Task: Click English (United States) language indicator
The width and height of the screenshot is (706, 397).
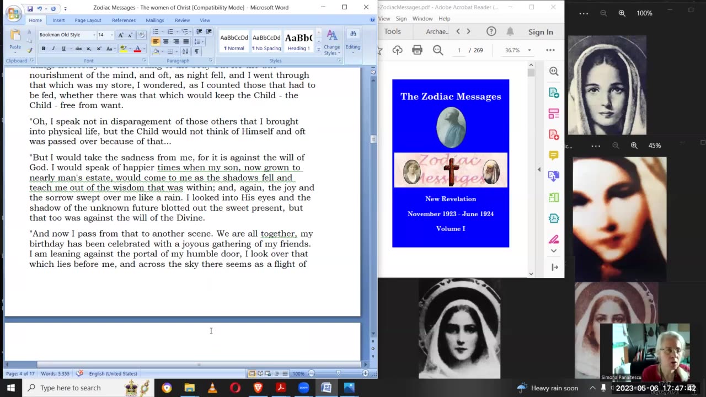Action: click(x=113, y=373)
